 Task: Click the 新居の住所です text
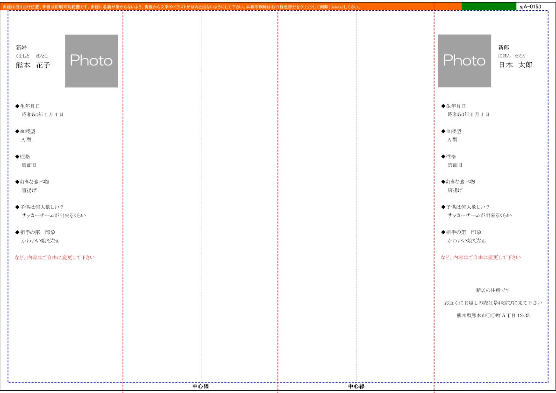[493, 290]
